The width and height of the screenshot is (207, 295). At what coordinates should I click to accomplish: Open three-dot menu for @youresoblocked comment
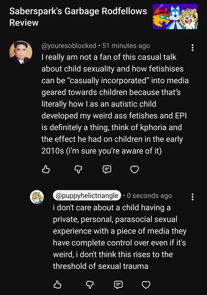(x=192, y=47)
